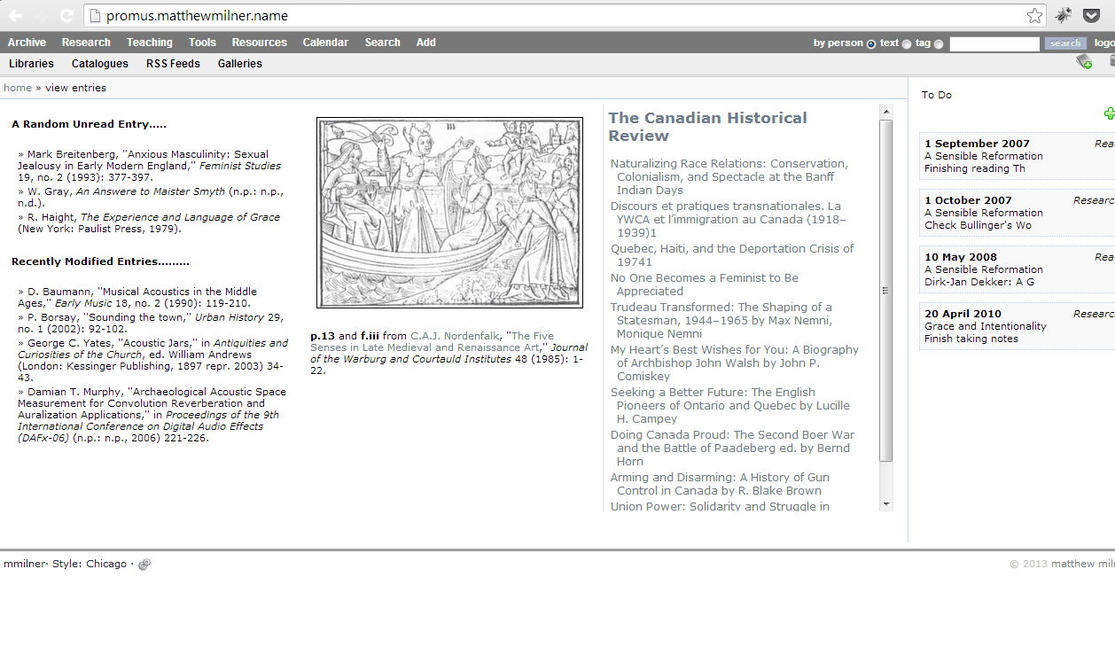
Task: Open the Mark Breitenberg 'Anxious Masculinity' entry
Action: pyautogui.click(x=149, y=166)
